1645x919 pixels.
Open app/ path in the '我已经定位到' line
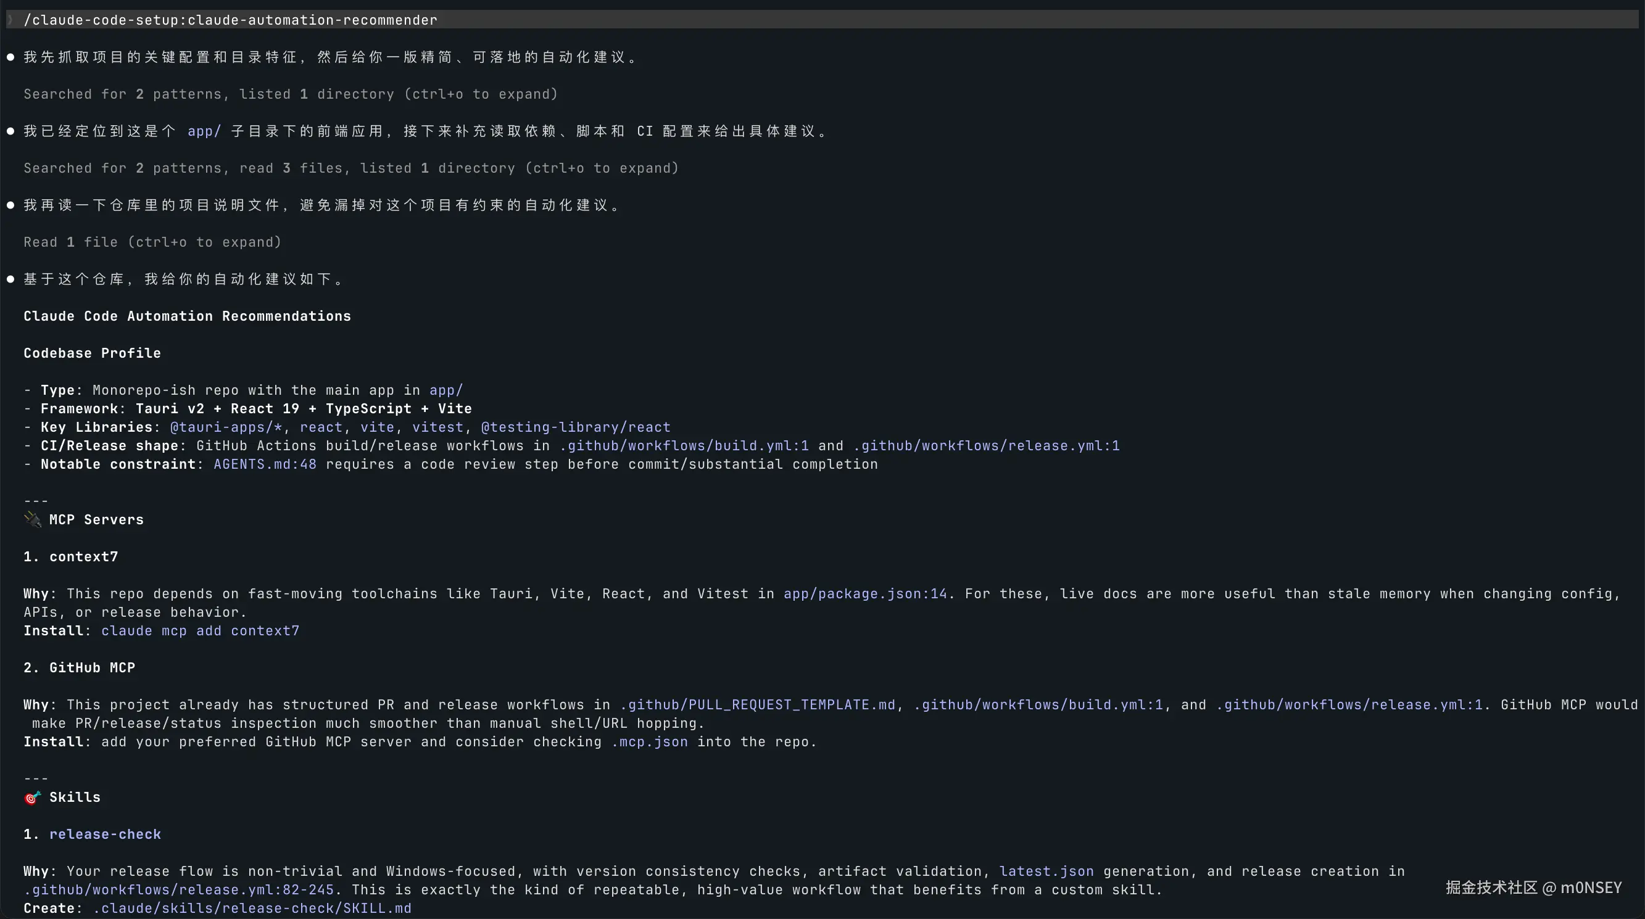(x=204, y=131)
